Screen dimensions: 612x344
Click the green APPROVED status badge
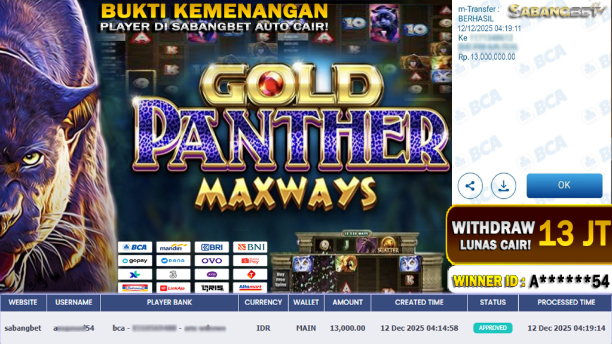pos(492,328)
